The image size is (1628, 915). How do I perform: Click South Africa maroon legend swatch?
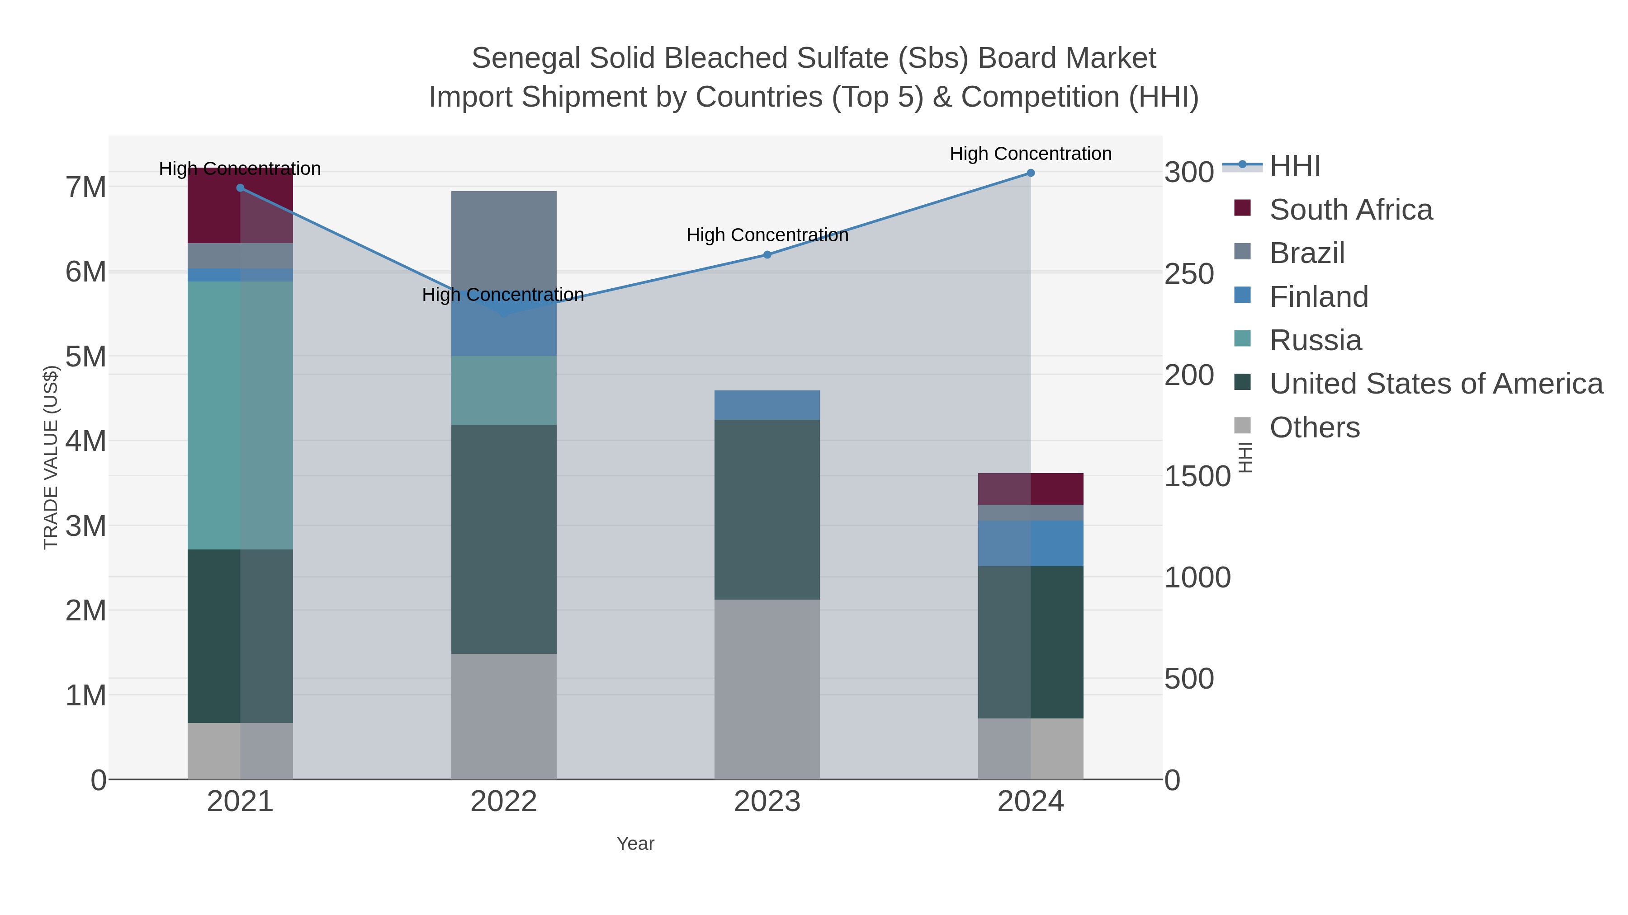point(1243,208)
